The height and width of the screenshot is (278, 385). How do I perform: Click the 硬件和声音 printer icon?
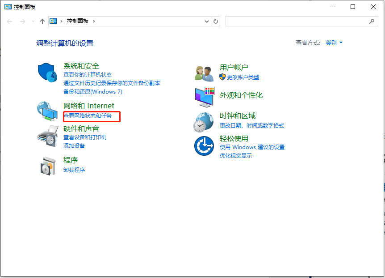[x=47, y=137]
